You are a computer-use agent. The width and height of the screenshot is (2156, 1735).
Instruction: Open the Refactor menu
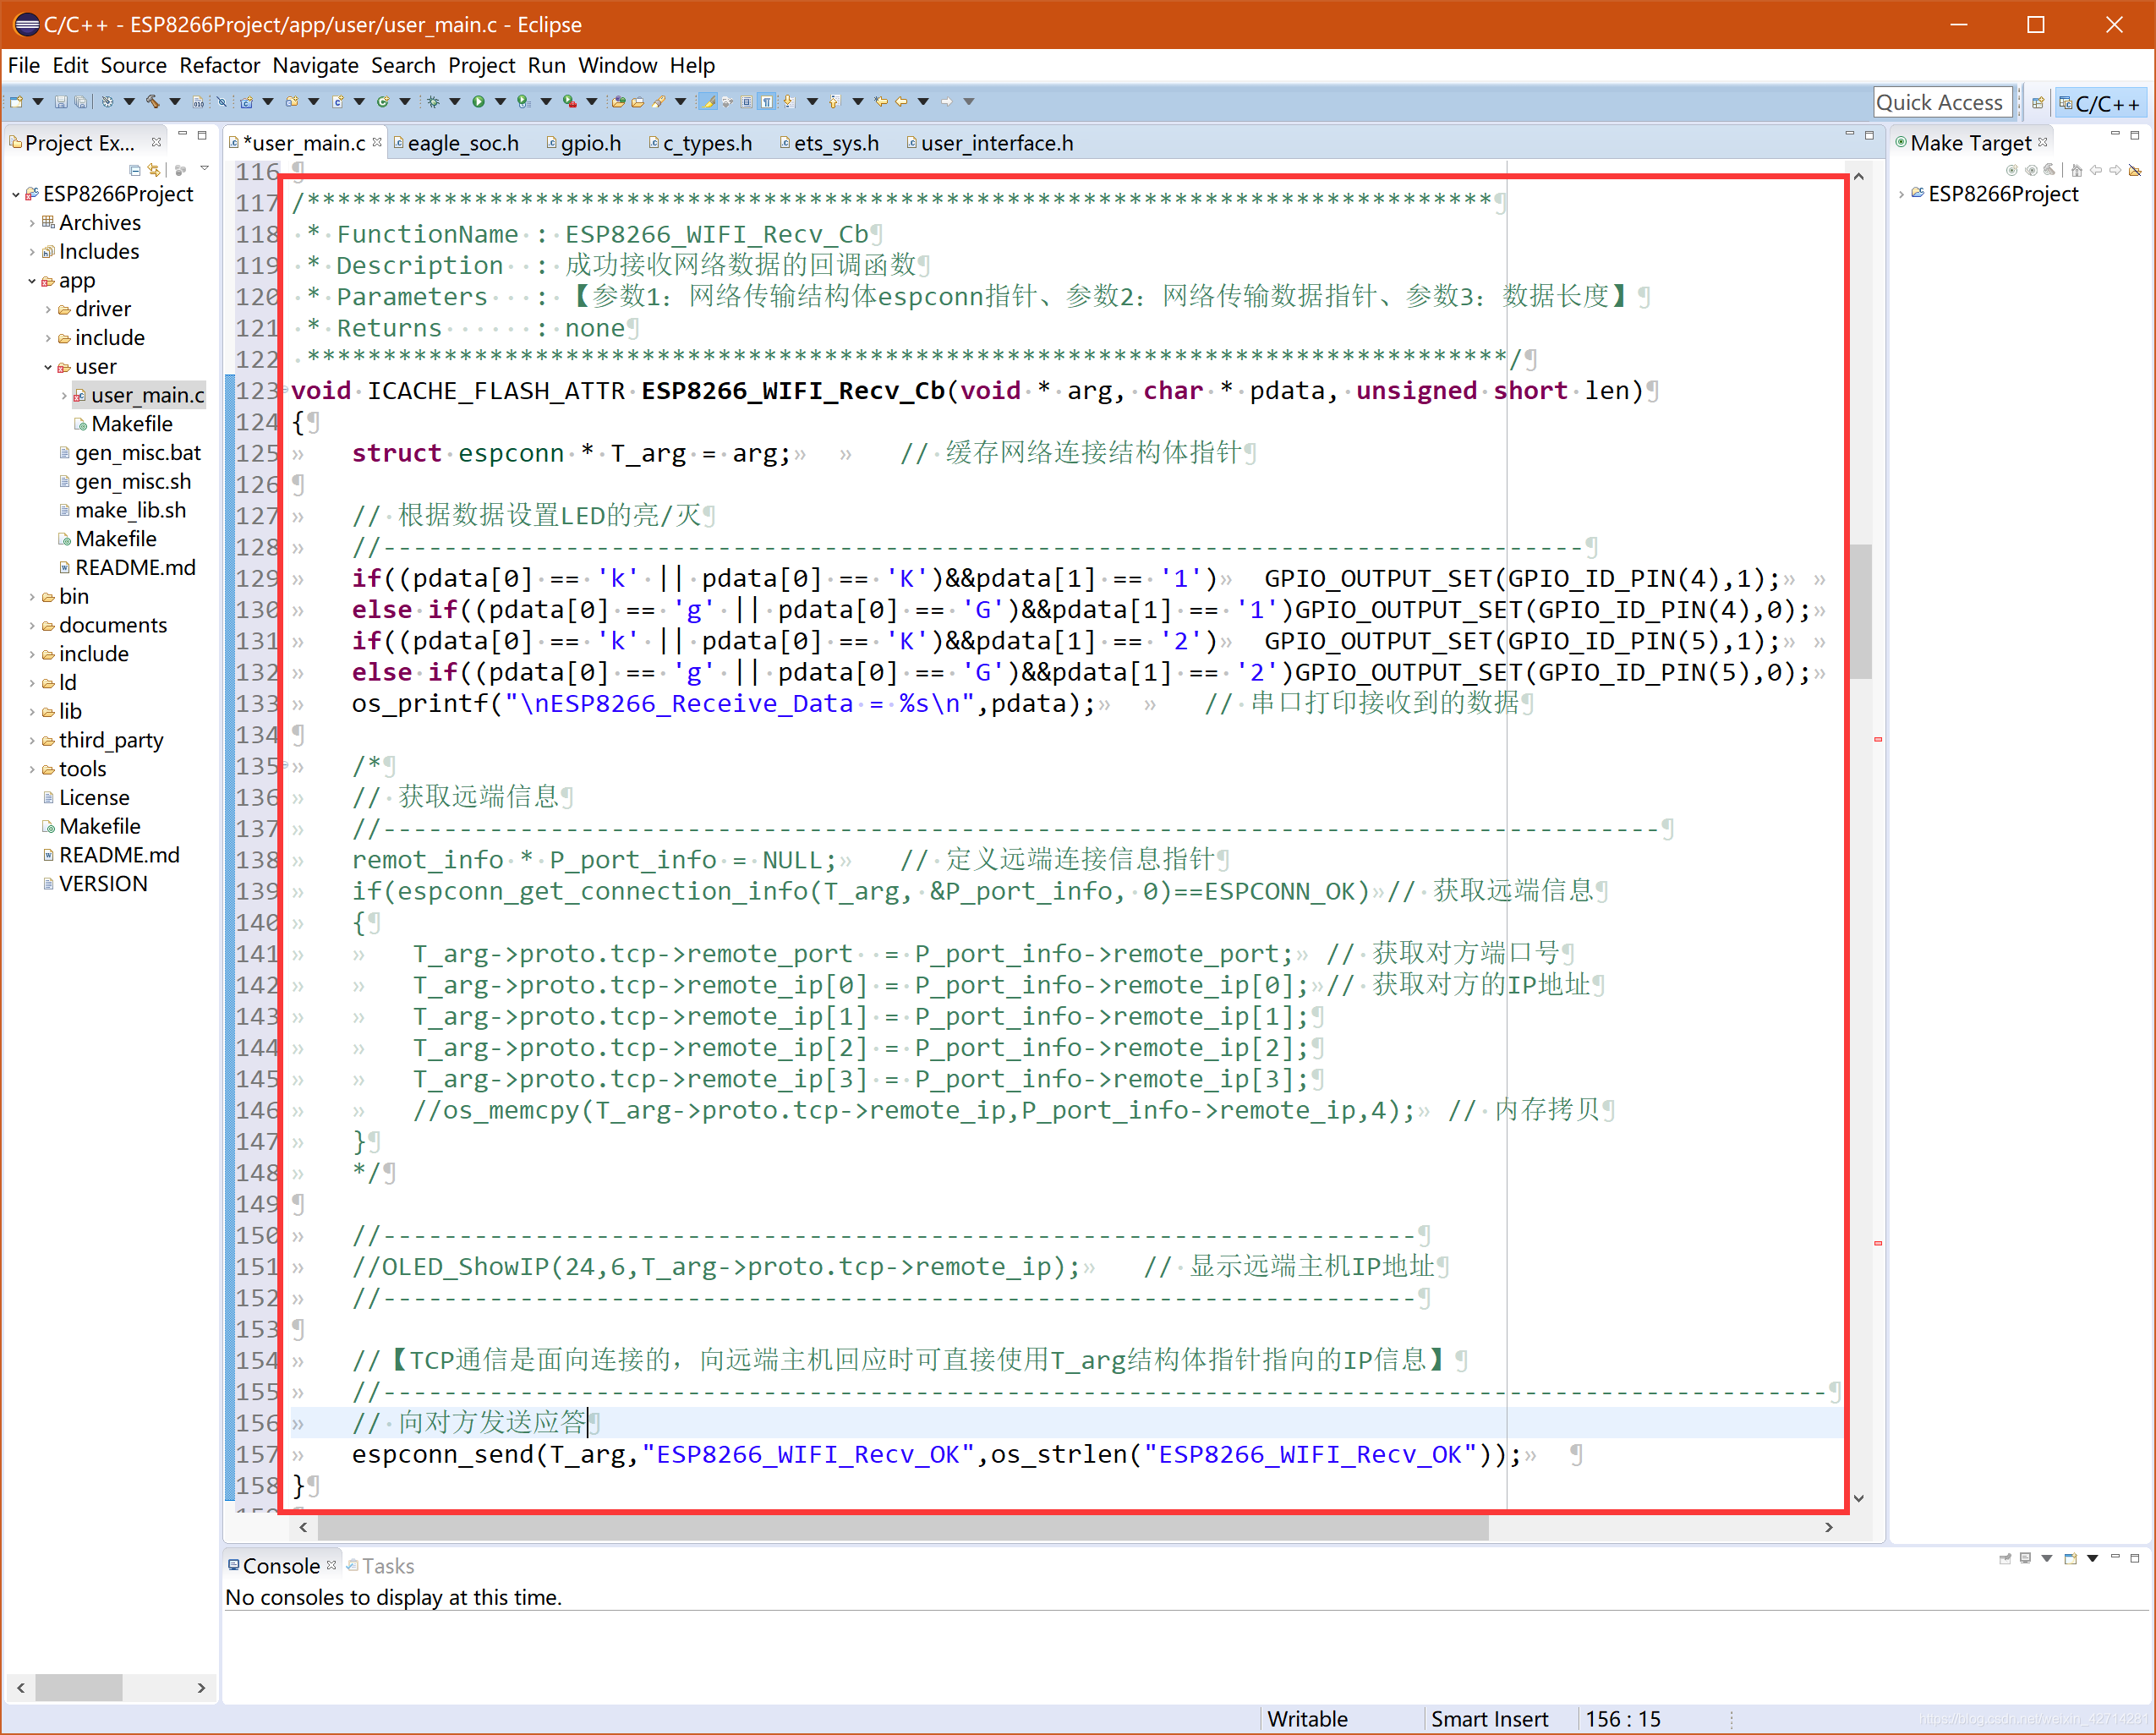[219, 66]
